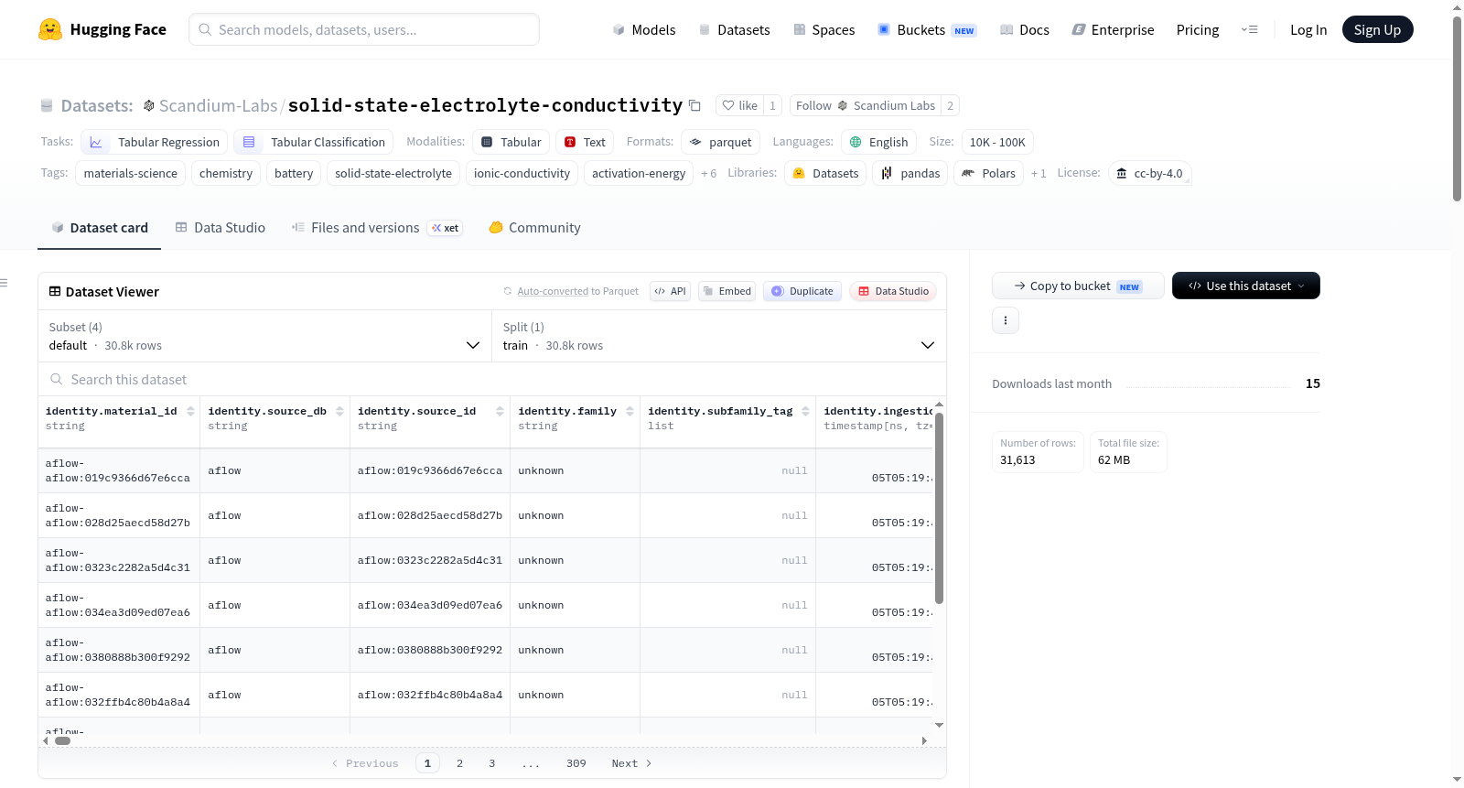Click the Copy to bucket button

click(x=1078, y=286)
